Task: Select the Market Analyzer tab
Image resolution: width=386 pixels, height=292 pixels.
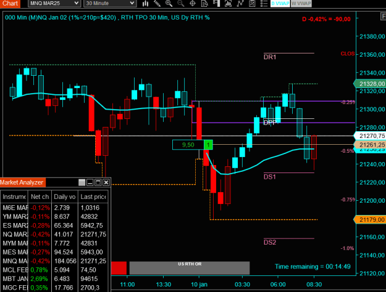Action: coord(22,182)
